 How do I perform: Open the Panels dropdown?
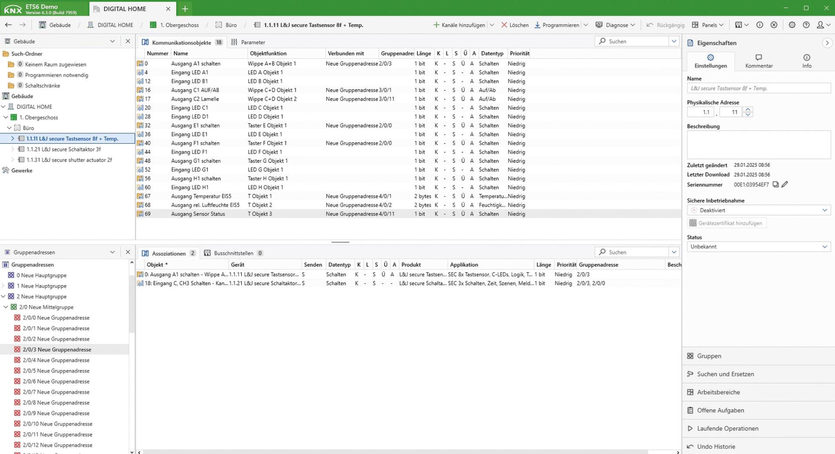(x=708, y=25)
